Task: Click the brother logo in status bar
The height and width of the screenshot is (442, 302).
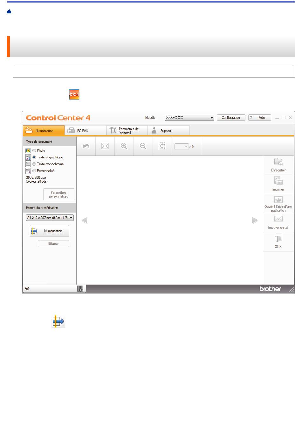Action: point(270,289)
